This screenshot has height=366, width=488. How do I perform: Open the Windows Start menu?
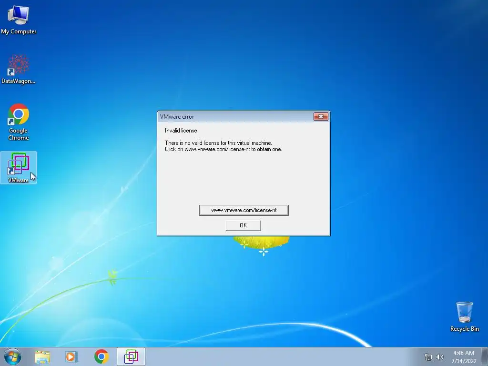click(13, 356)
